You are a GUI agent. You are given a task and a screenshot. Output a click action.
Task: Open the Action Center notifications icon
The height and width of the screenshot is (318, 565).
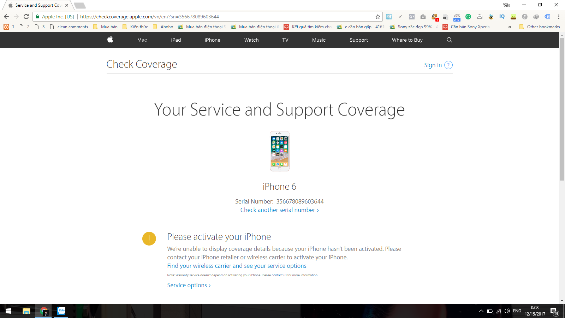(x=554, y=311)
